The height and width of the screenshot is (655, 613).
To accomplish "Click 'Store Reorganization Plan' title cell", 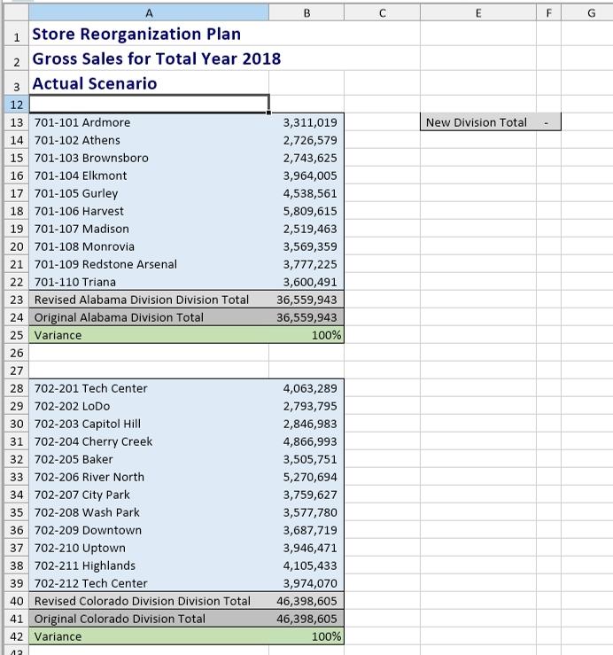I will (149, 34).
